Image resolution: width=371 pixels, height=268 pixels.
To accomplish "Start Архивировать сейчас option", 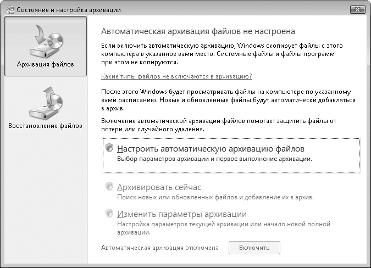I will click(159, 187).
